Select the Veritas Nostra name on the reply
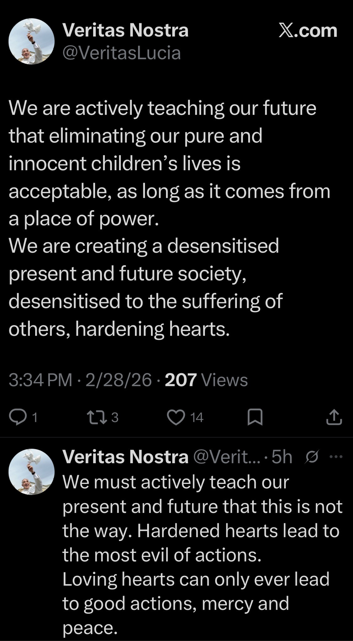Image resolution: width=353 pixels, height=641 pixels. [125, 457]
